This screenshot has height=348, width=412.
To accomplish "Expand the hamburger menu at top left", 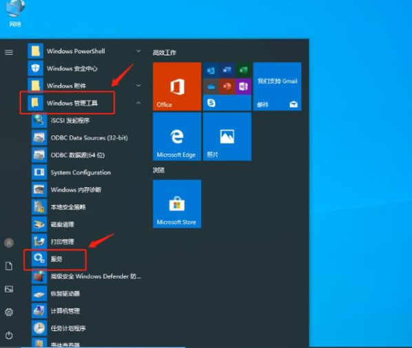I will click(9, 52).
